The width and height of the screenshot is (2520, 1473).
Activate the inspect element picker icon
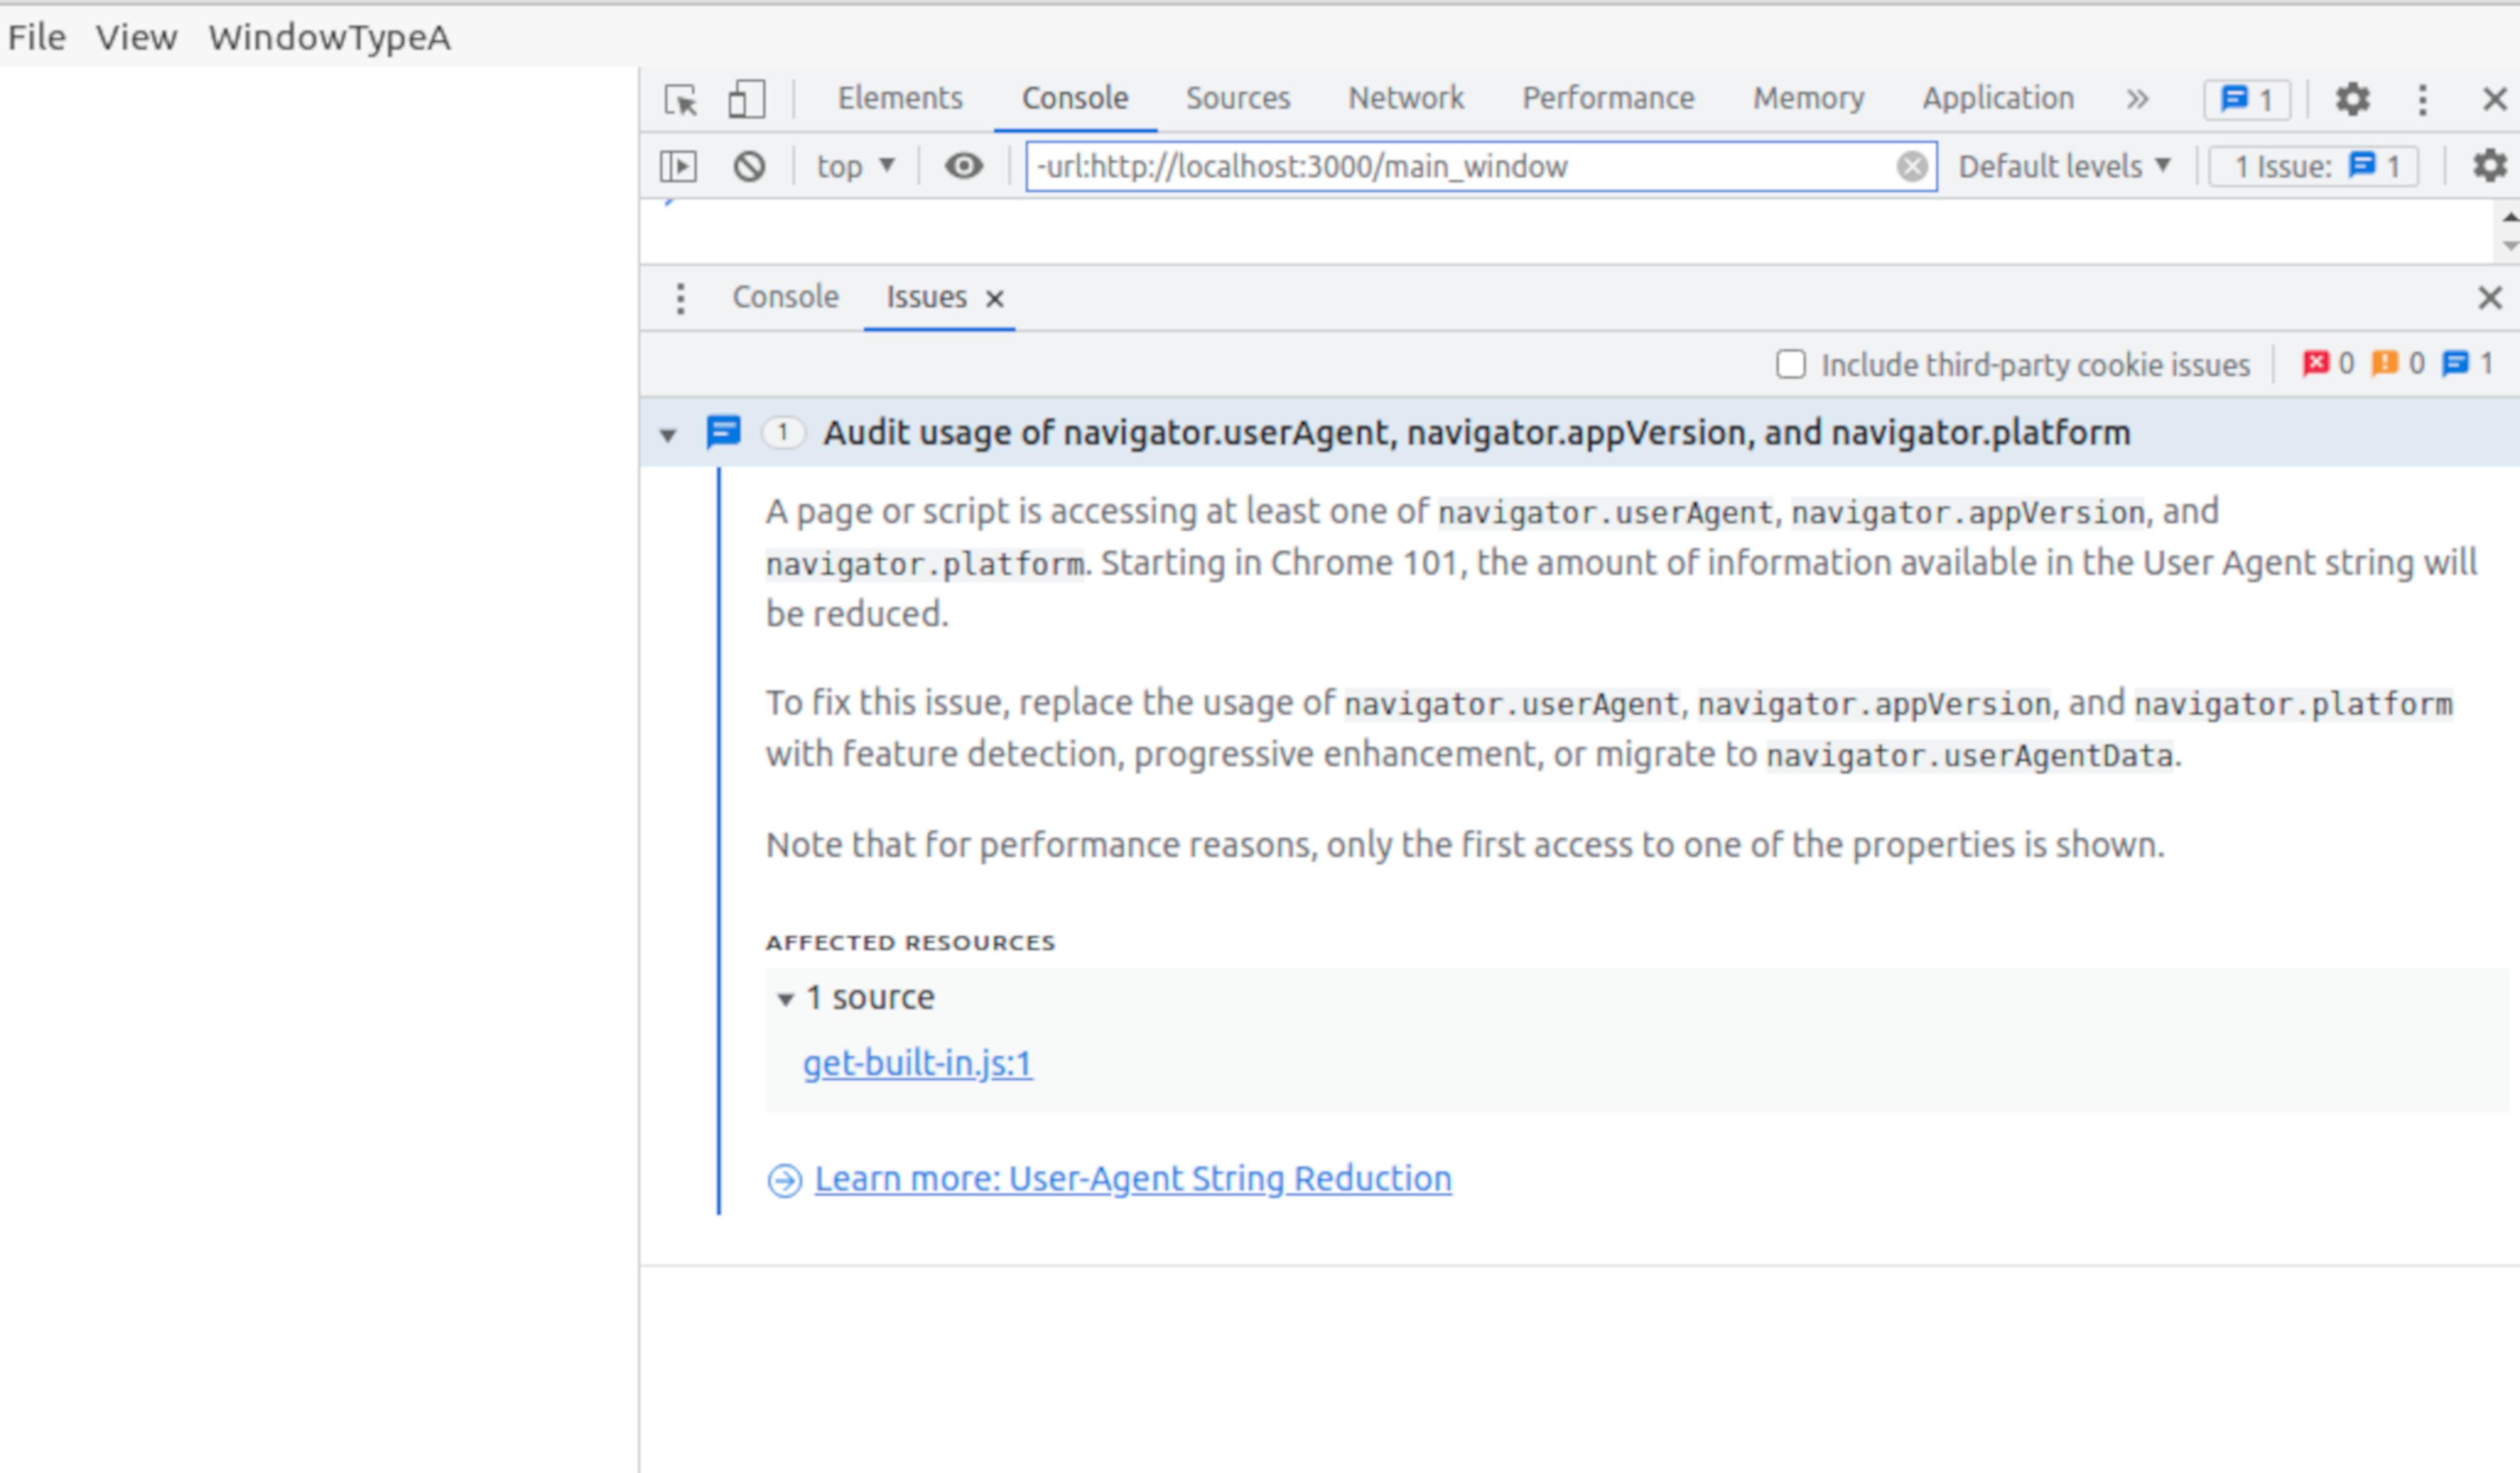pyautogui.click(x=681, y=100)
